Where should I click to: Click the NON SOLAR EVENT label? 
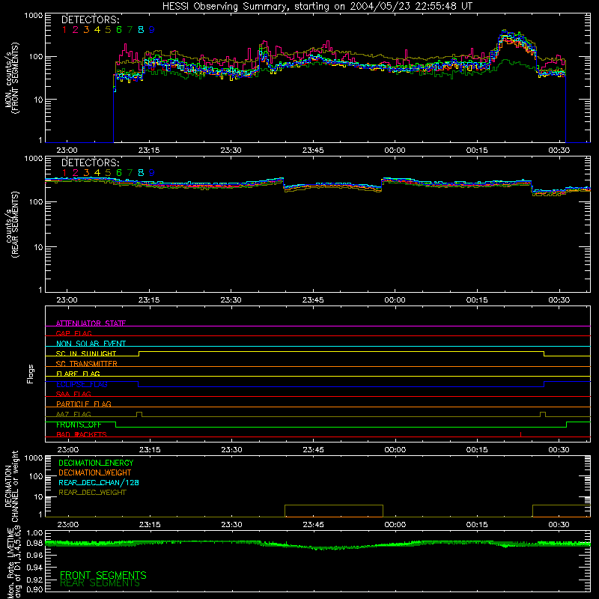[91, 344]
